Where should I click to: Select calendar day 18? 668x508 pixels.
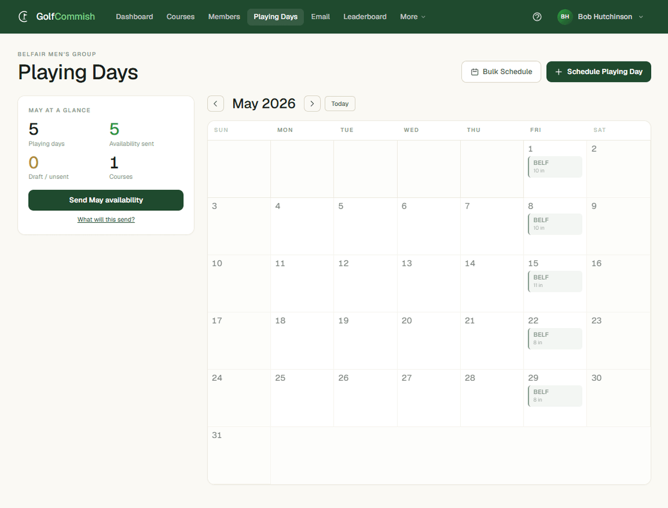[x=302, y=341]
